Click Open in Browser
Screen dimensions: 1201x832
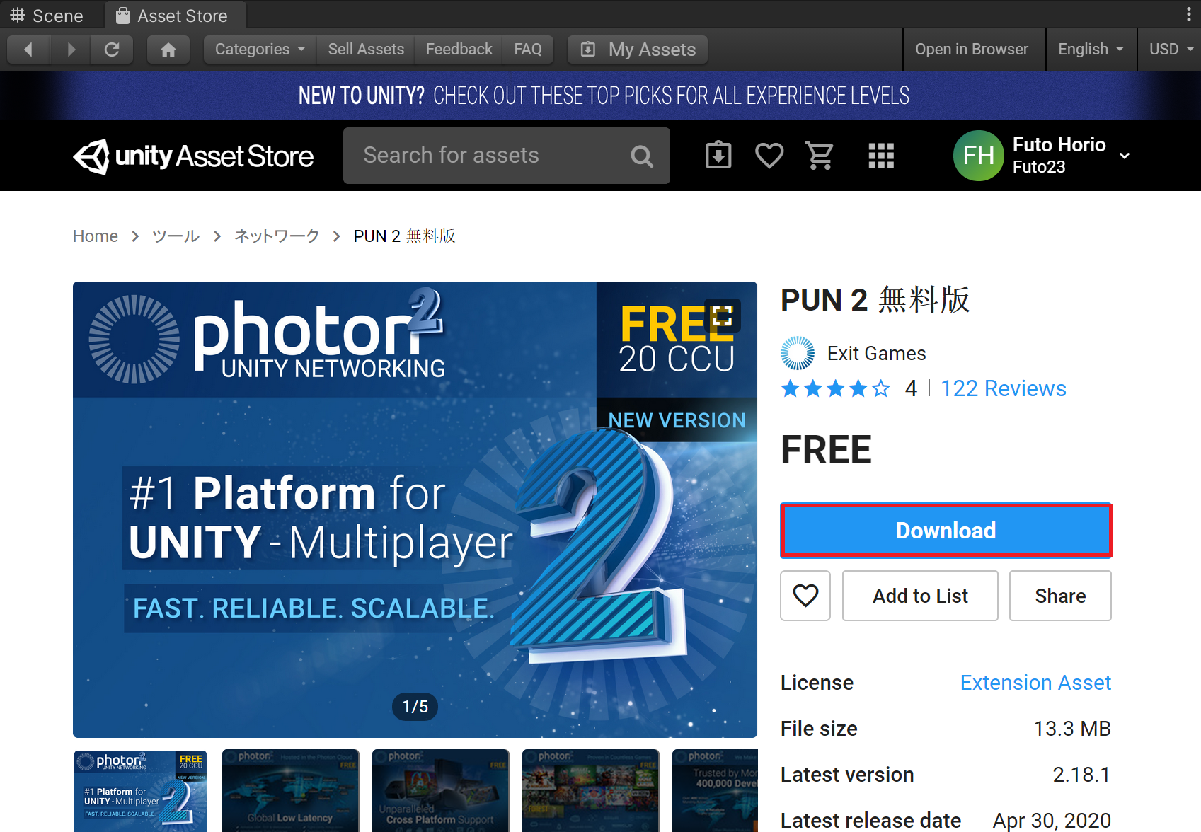[972, 50]
